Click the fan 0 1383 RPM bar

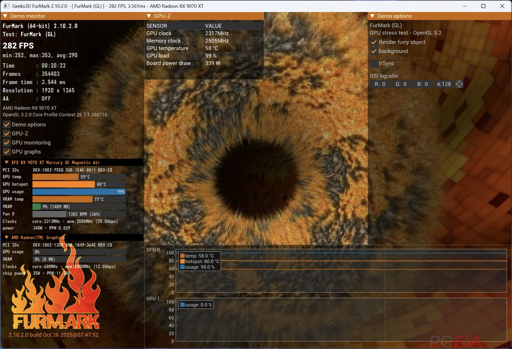79,214
